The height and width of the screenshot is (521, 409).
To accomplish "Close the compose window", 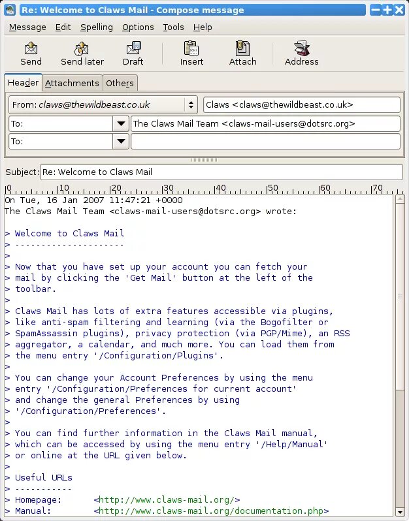I will 399,10.
